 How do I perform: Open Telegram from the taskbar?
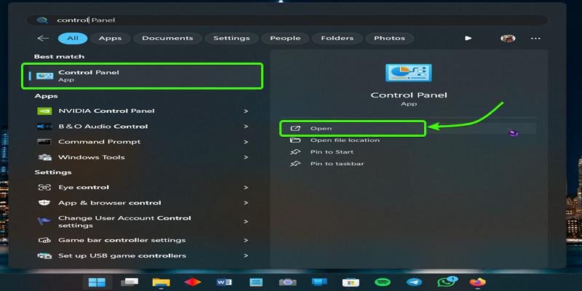(x=414, y=282)
